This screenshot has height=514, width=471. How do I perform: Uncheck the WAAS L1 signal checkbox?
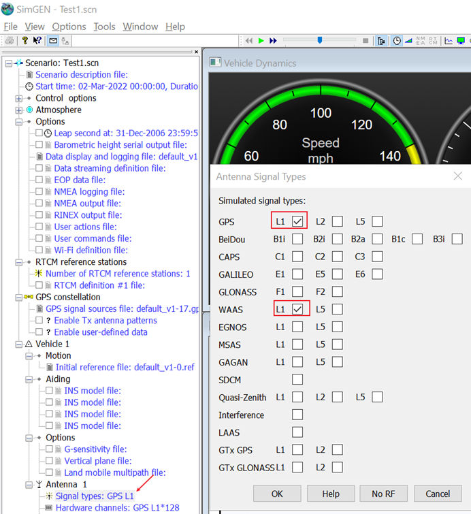coord(297,310)
